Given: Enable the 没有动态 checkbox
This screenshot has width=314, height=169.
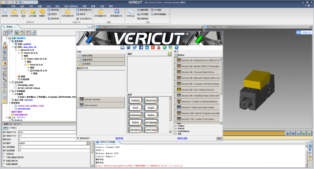Looking at the screenshot, I should point(4,154).
